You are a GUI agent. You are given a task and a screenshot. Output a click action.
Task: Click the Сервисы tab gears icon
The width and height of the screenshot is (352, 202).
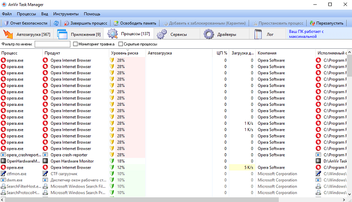[x=162, y=34]
